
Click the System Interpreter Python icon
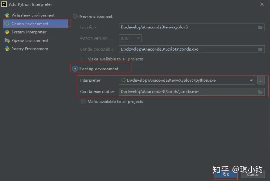(x=7, y=32)
